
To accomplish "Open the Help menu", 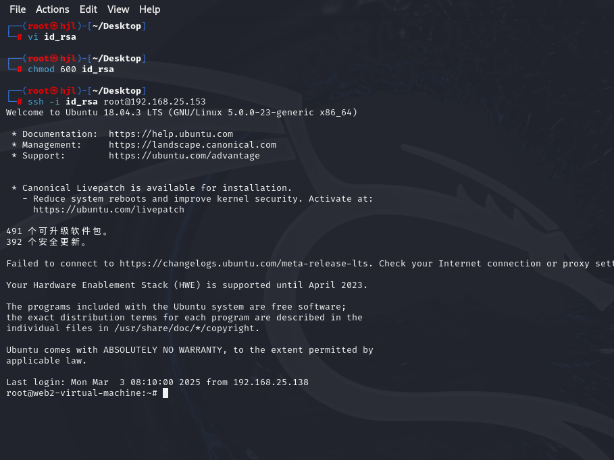I will tap(149, 9).
